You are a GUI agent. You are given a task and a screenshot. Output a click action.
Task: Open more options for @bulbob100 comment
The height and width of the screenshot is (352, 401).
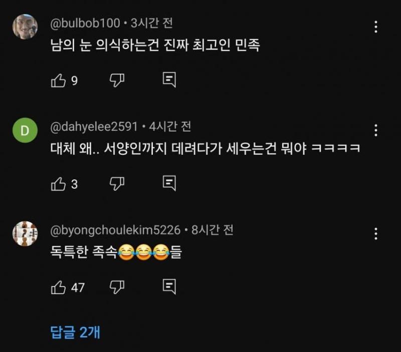(375, 27)
